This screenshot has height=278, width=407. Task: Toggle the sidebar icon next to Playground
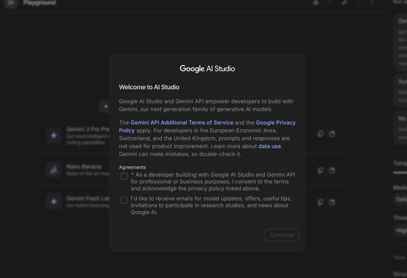pyautogui.click(x=11, y=3)
